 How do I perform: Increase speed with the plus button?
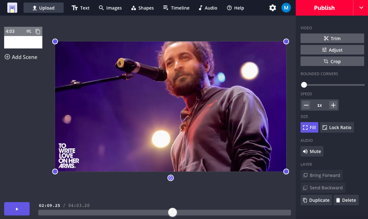click(333, 105)
